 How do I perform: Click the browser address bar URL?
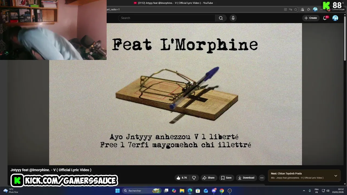pos(113,9)
